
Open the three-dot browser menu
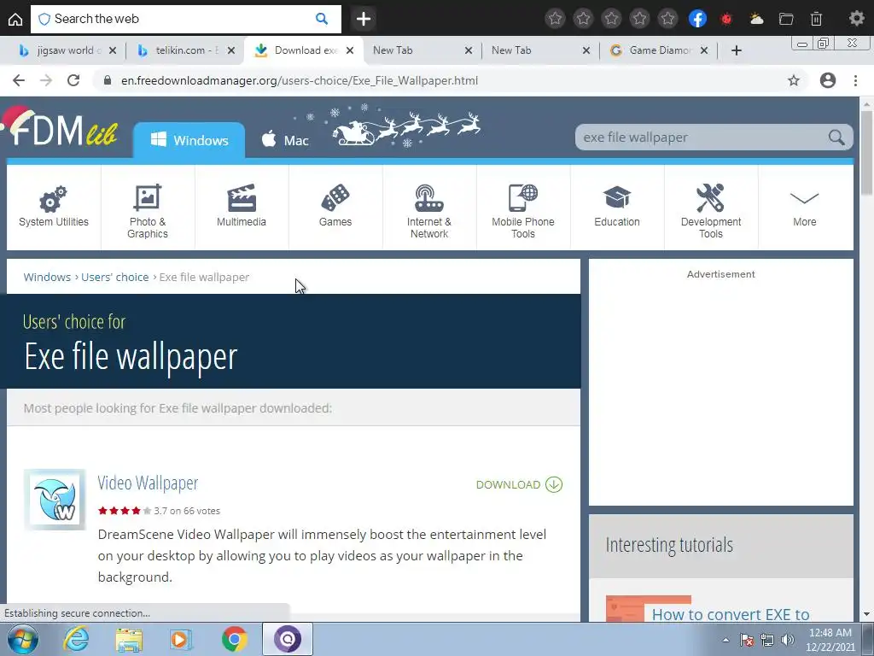(x=855, y=80)
